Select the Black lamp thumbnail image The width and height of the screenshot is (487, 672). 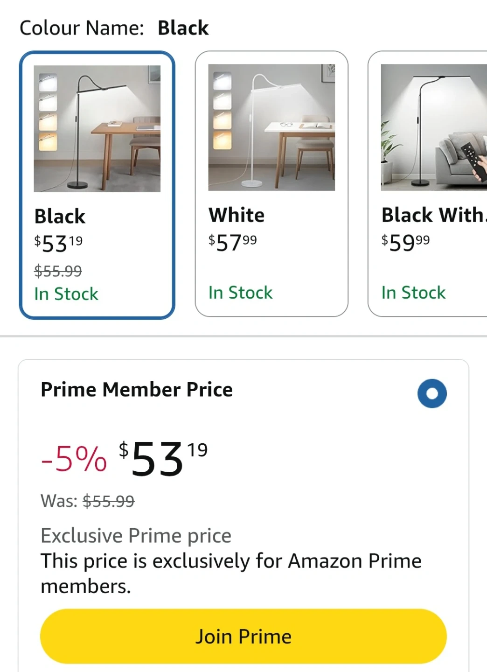pos(97,128)
